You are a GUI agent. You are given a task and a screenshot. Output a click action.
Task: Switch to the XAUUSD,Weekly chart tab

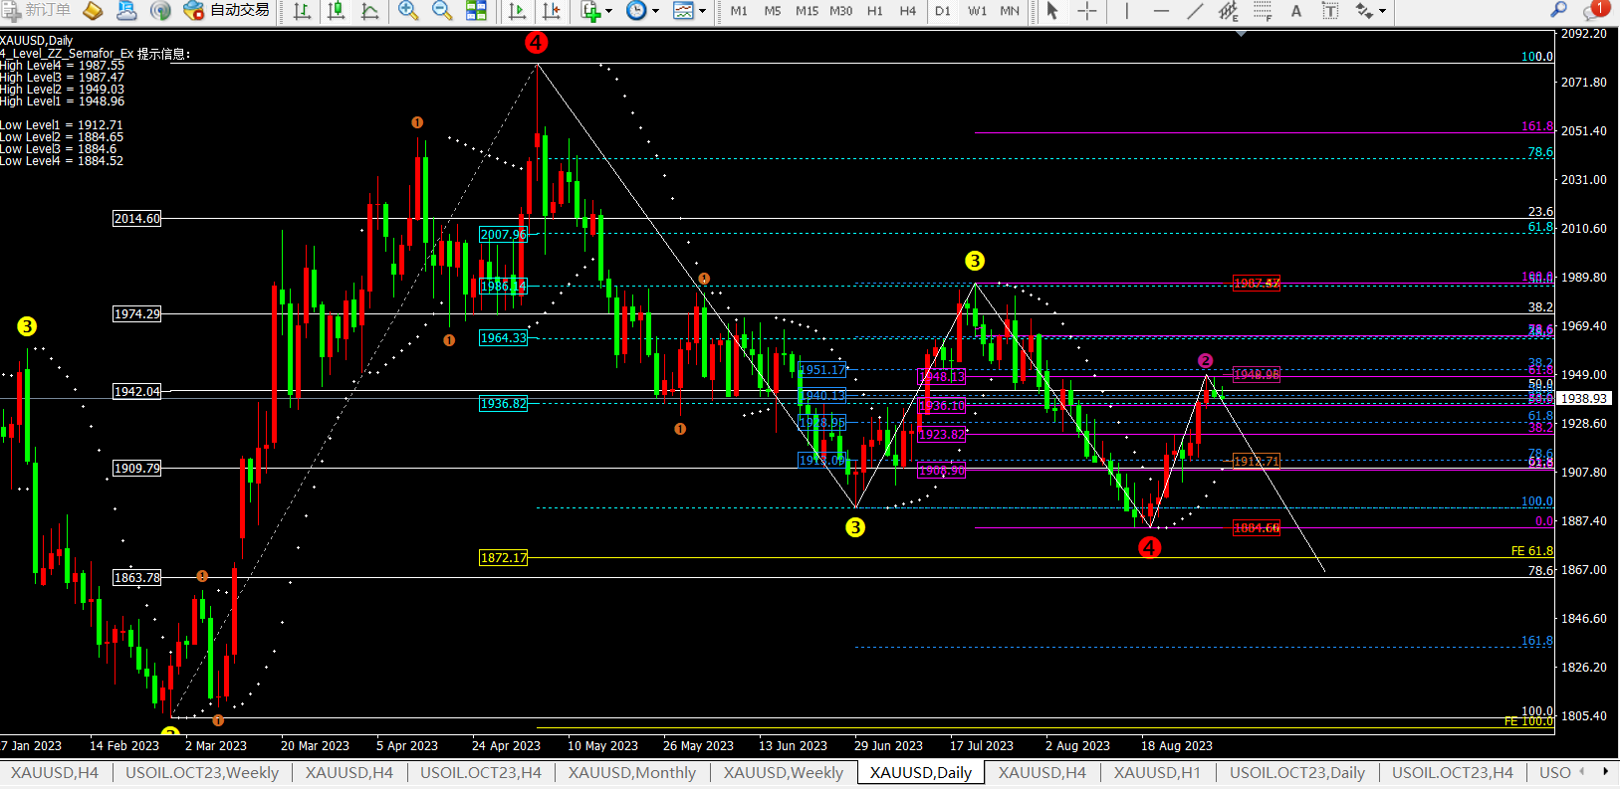pos(783,772)
